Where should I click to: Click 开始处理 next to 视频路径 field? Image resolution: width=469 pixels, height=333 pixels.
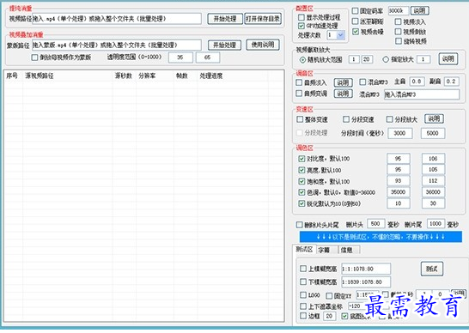coord(225,19)
